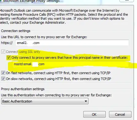137x120 pixels.
Task: Click the Microsoft Exchange Proxy Settings title
Action: (31, 1)
